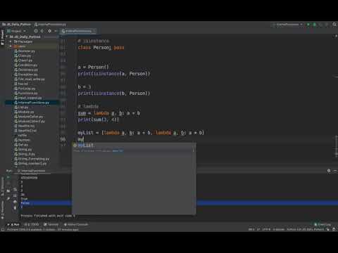Expand the Packages folder arrow

11,41
